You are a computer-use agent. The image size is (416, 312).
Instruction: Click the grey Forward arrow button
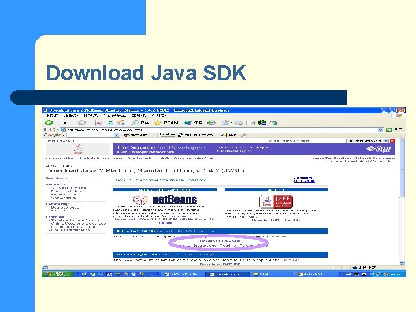[x=81, y=122]
